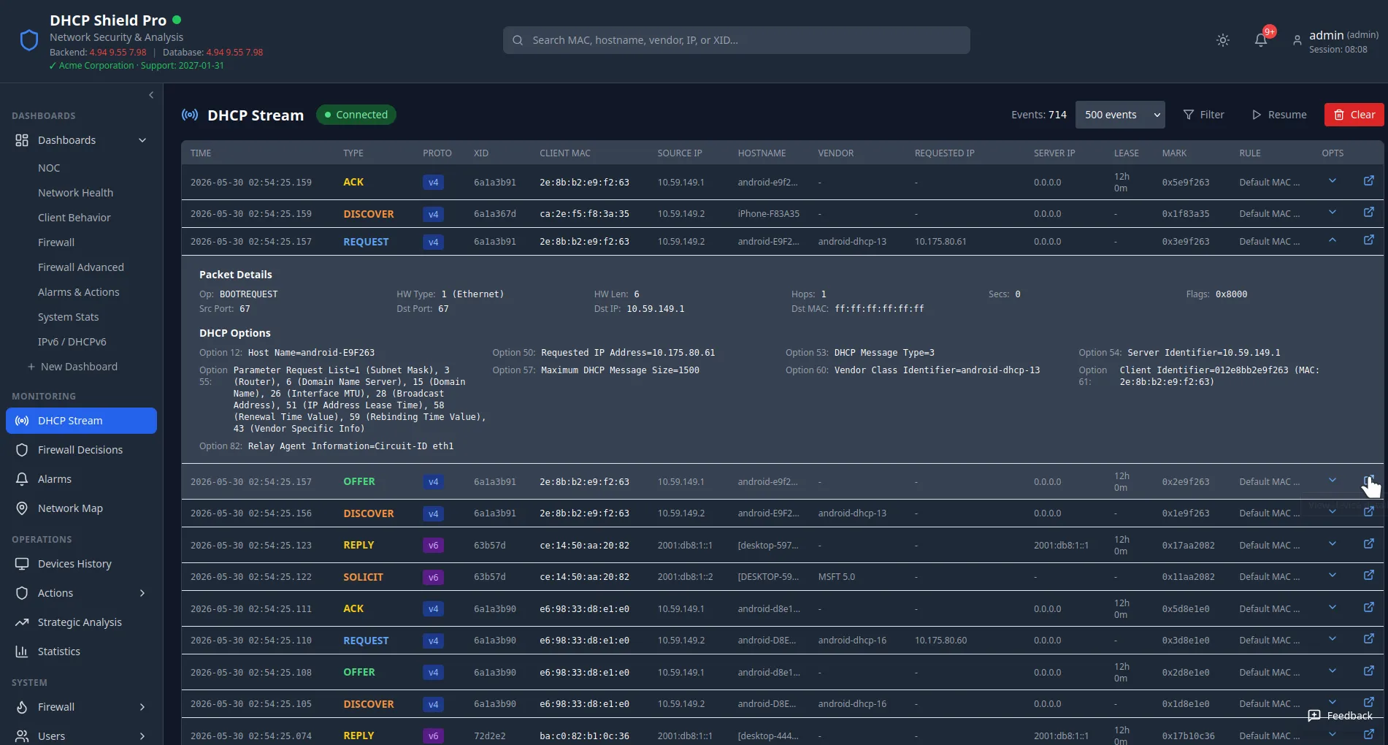Sort by the CLIENT MAC column header
1388x745 pixels.
tap(565, 153)
